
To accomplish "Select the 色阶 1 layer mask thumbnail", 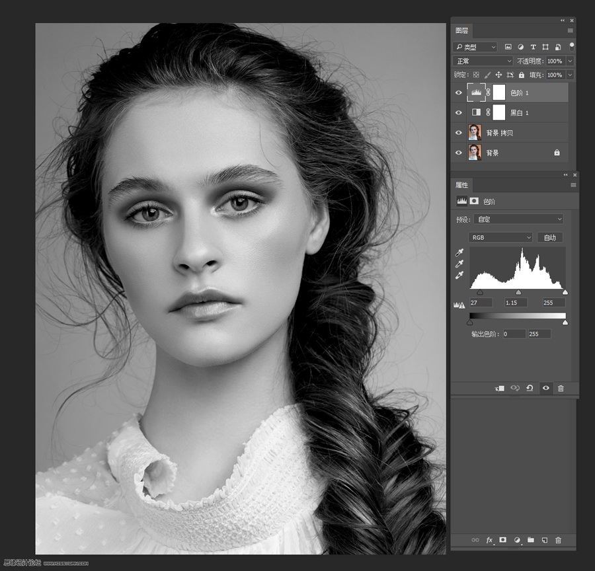I will click(x=498, y=93).
